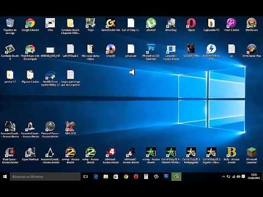
Task: Open the Action Center notifications icon
Action: [x=243, y=176]
